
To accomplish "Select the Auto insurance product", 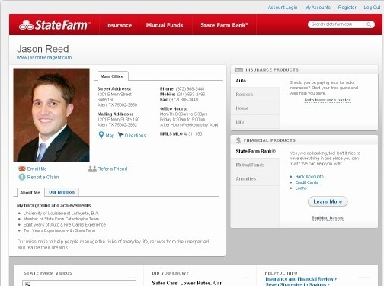I will point(255,81).
